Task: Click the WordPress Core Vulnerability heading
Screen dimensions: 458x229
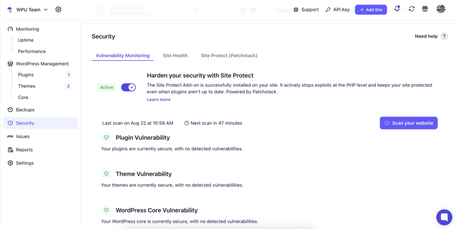Action: (157, 210)
